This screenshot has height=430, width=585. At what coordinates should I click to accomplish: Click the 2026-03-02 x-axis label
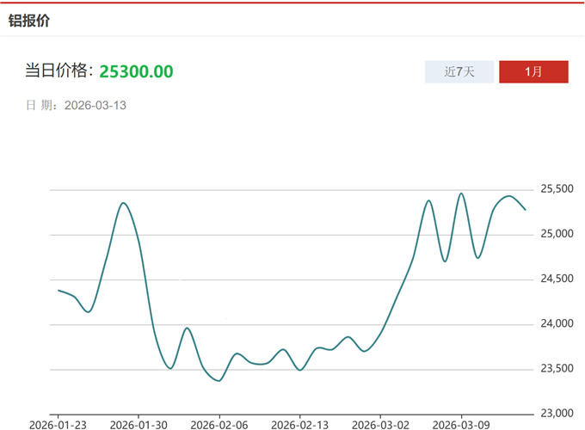point(380,424)
